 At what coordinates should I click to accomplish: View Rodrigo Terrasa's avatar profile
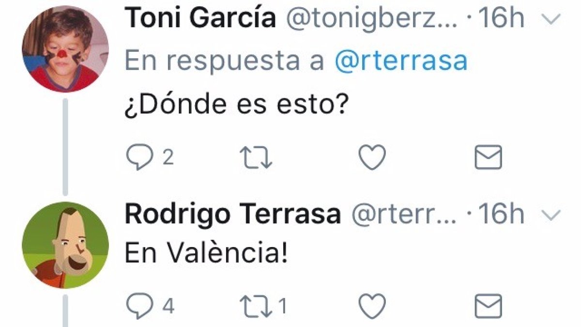coord(65,245)
